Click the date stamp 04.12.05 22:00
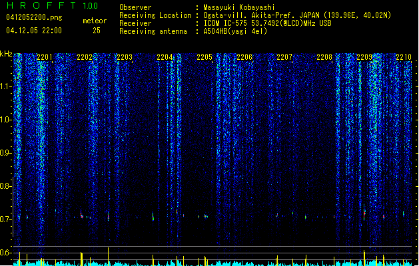The image size is (419, 266). coord(34,31)
